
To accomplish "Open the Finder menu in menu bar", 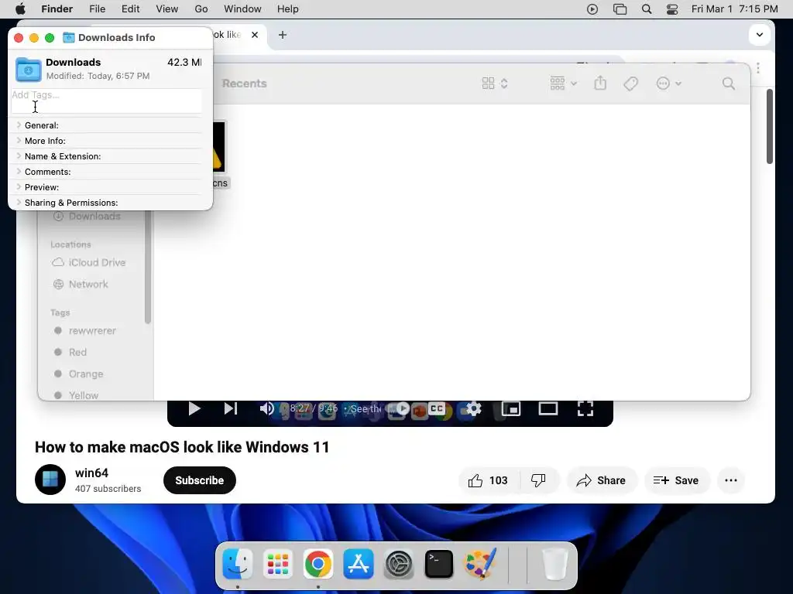I will click(57, 9).
